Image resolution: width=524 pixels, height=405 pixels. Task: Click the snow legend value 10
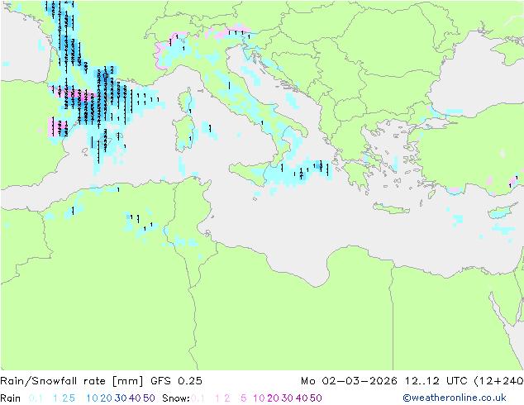259,398
